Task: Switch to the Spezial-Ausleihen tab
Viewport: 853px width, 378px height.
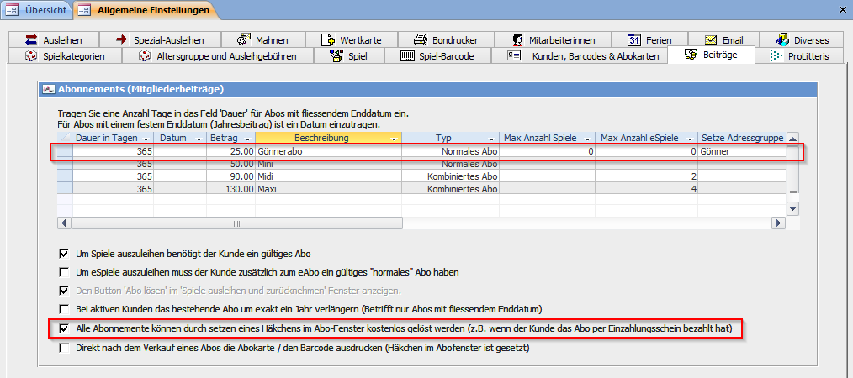Action: (x=160, y=39)
